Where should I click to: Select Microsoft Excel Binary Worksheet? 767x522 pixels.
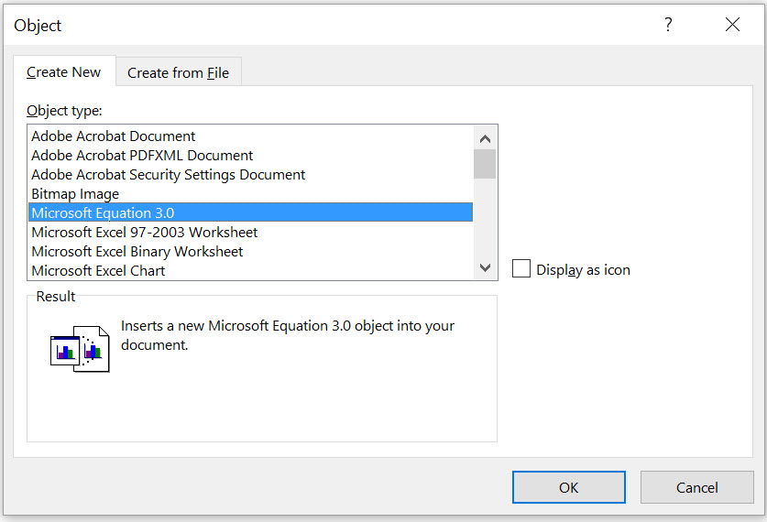(x=250, y=251)
